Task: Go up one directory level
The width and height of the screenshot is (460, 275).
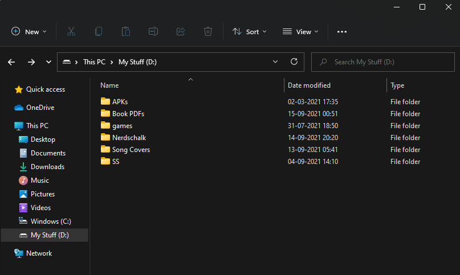Action: click(x=48, y=62)
